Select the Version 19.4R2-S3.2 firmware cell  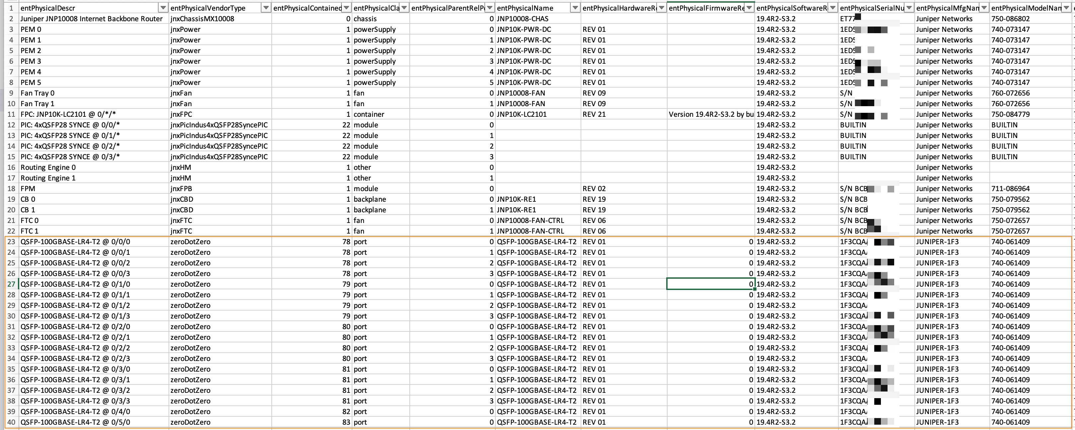711,114
